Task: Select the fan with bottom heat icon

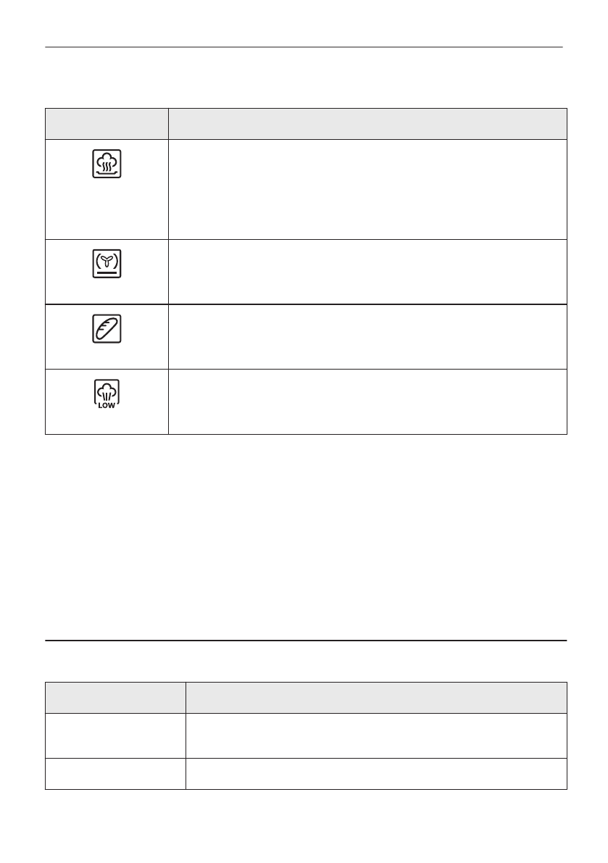Action: (107, 264)
